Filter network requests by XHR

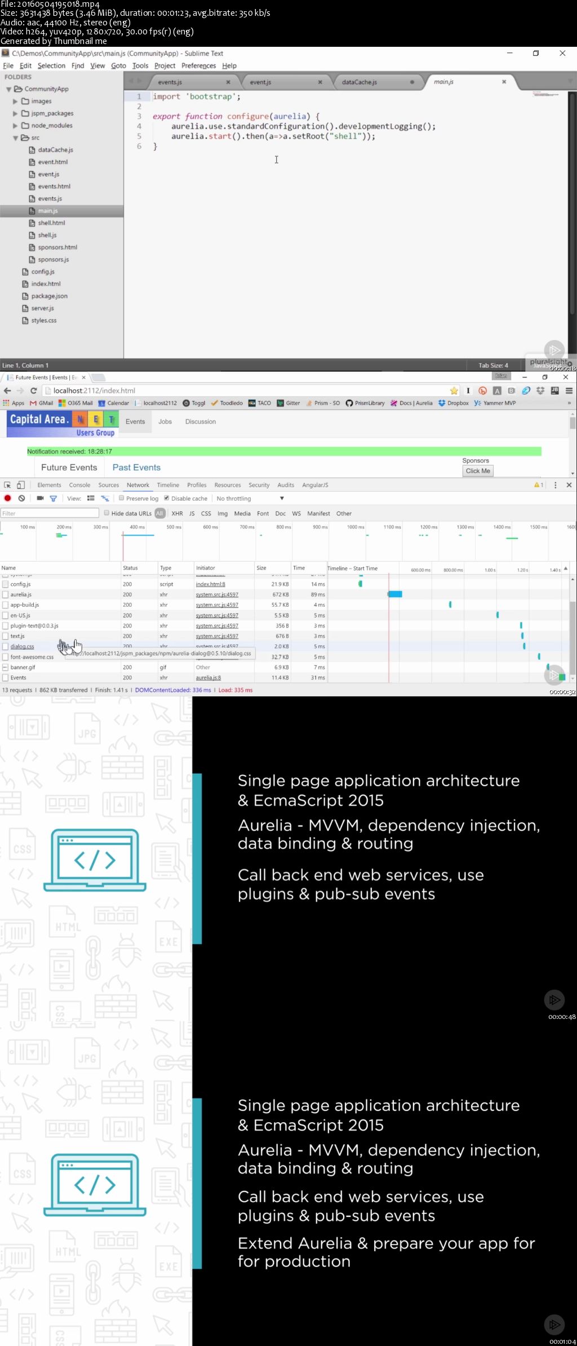(x=177, y=514)
